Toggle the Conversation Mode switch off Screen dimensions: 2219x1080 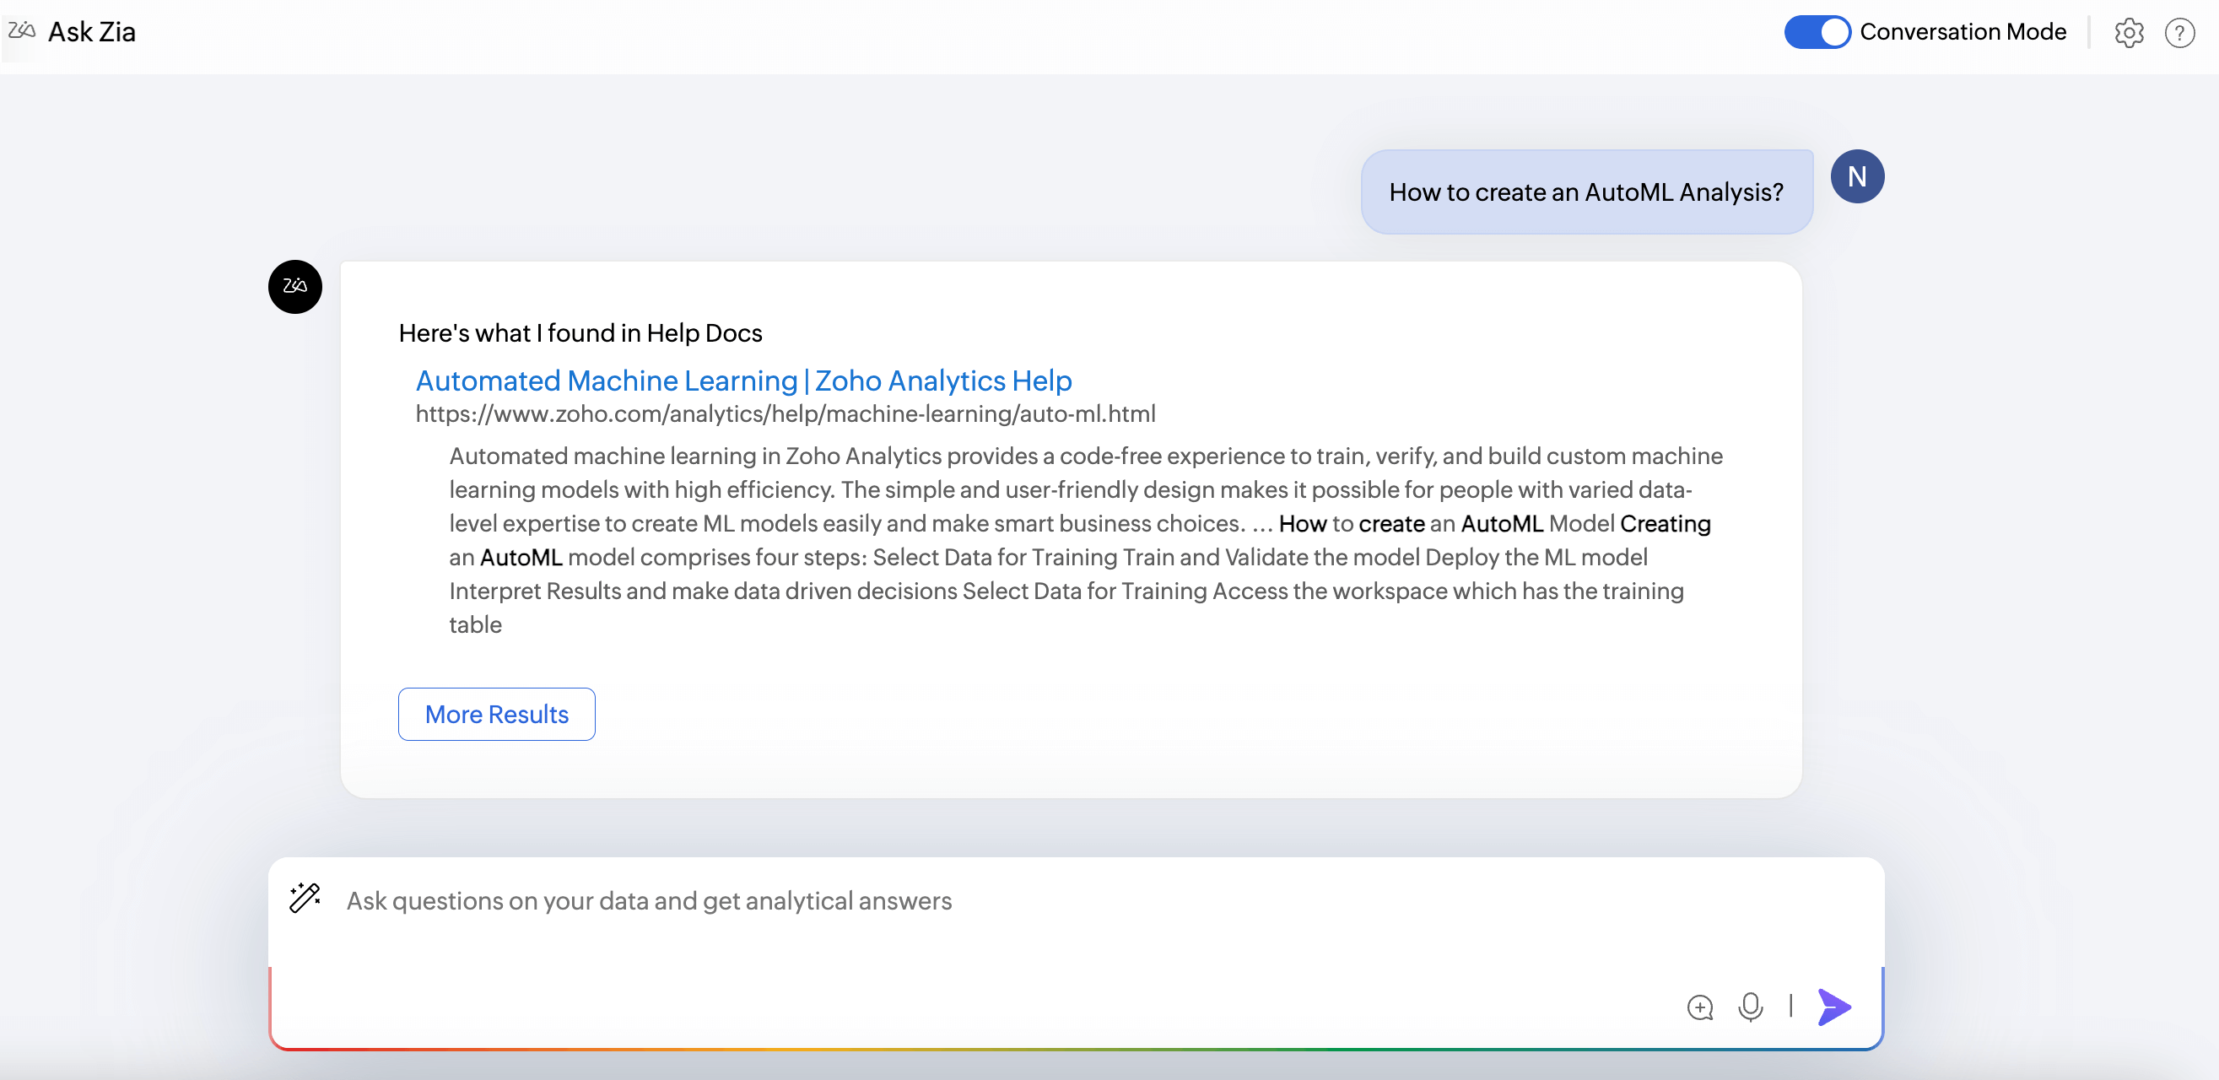coord(1817,32)
